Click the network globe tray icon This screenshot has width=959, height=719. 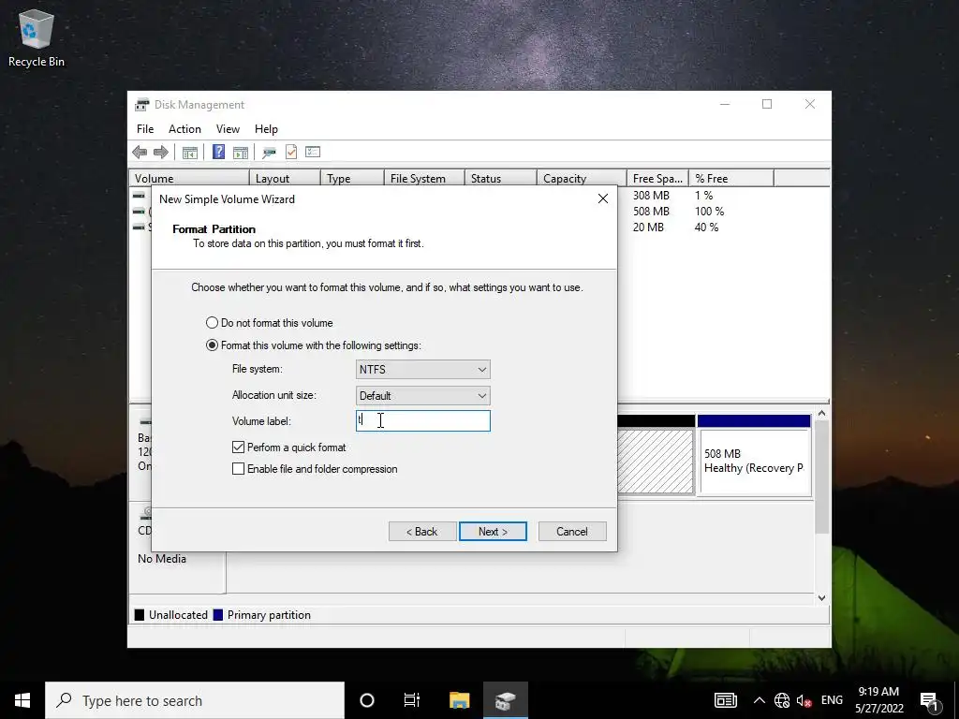(782, 700)
